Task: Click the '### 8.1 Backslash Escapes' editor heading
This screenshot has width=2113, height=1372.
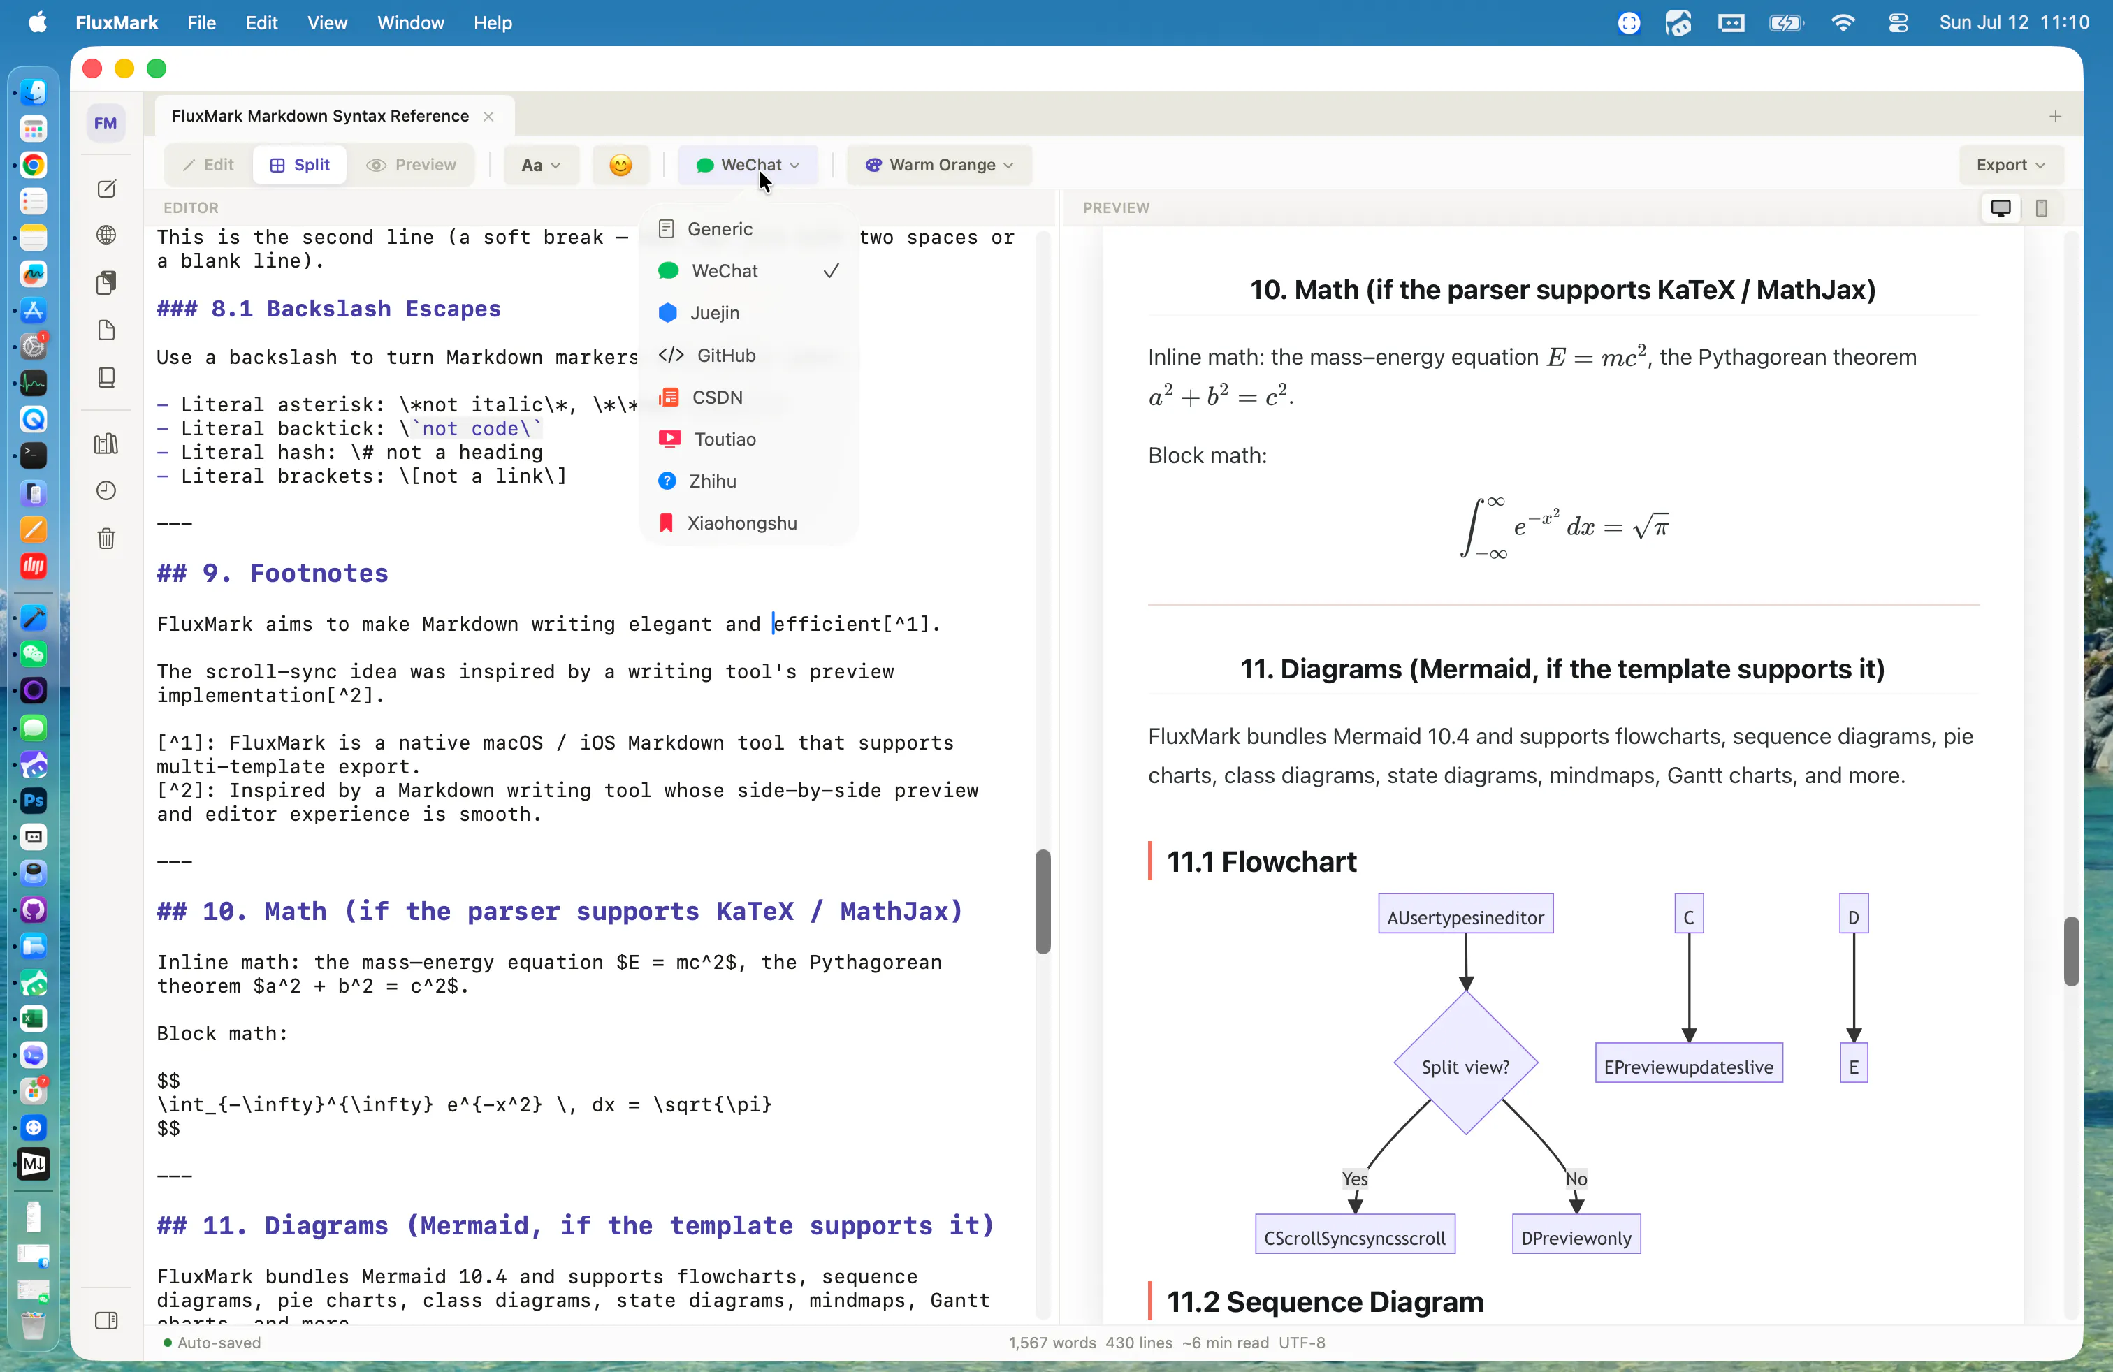Action: [x=328, y=309]
